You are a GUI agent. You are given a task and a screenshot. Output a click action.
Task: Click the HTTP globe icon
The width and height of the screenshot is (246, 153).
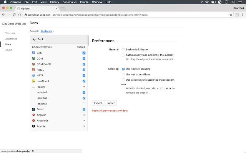(33, 75)
